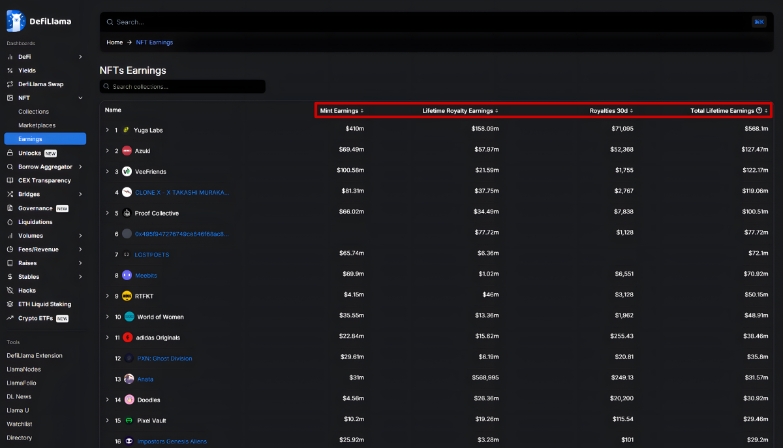Expand the Yuga Labs row
Viewport: 783px width, 448px height.
(x=107, y=129)
